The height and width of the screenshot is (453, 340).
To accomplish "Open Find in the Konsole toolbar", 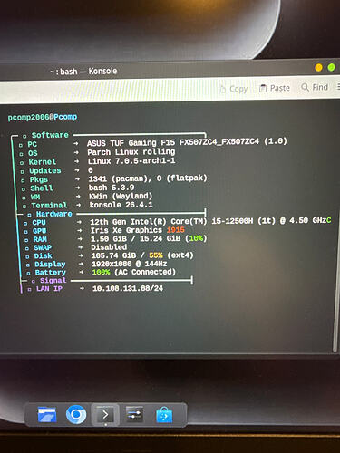I will (315, 87).
